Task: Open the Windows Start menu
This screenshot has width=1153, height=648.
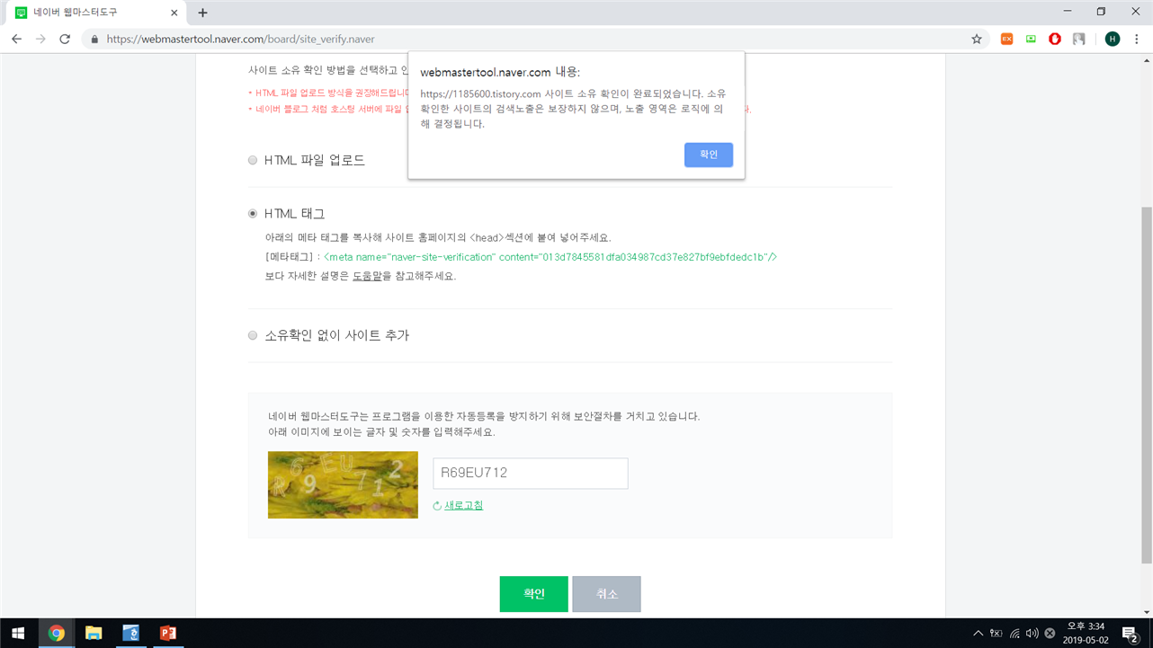Action: pos(18,634)
